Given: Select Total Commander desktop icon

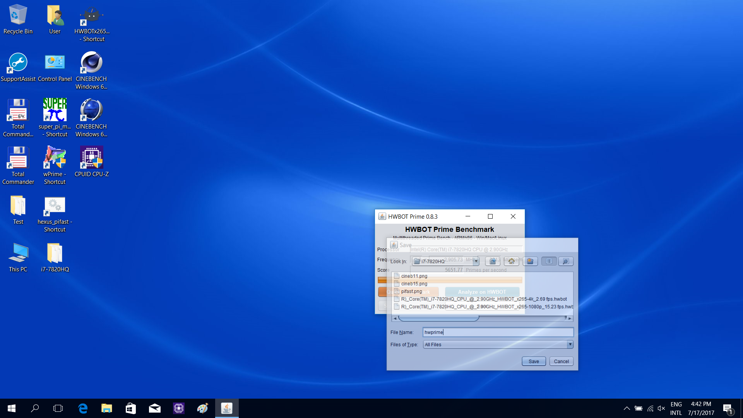Looking at the screenshot, I should pyautogui.click(x=18, y=166).
